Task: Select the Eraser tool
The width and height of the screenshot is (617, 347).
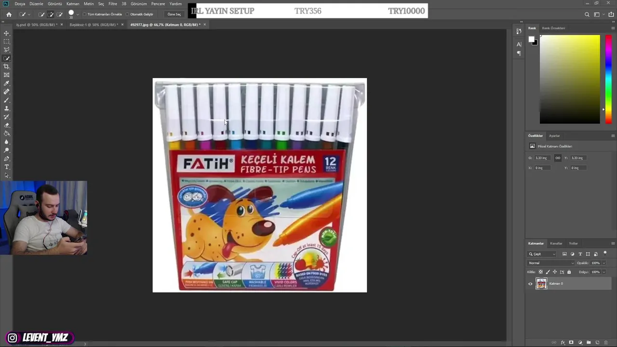Action: pos(7,125)
